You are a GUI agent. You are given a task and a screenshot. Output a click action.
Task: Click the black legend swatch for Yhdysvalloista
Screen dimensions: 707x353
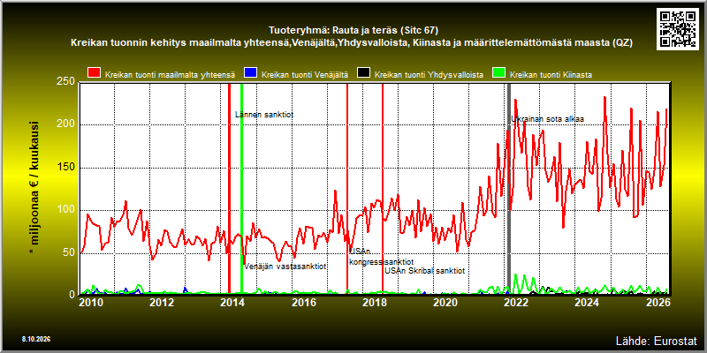(x=363, y=74)
